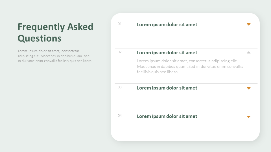The height and width of the screenshot is (152, 271).
Task: Click the third question's bold heading text
Action: (167, 88)
